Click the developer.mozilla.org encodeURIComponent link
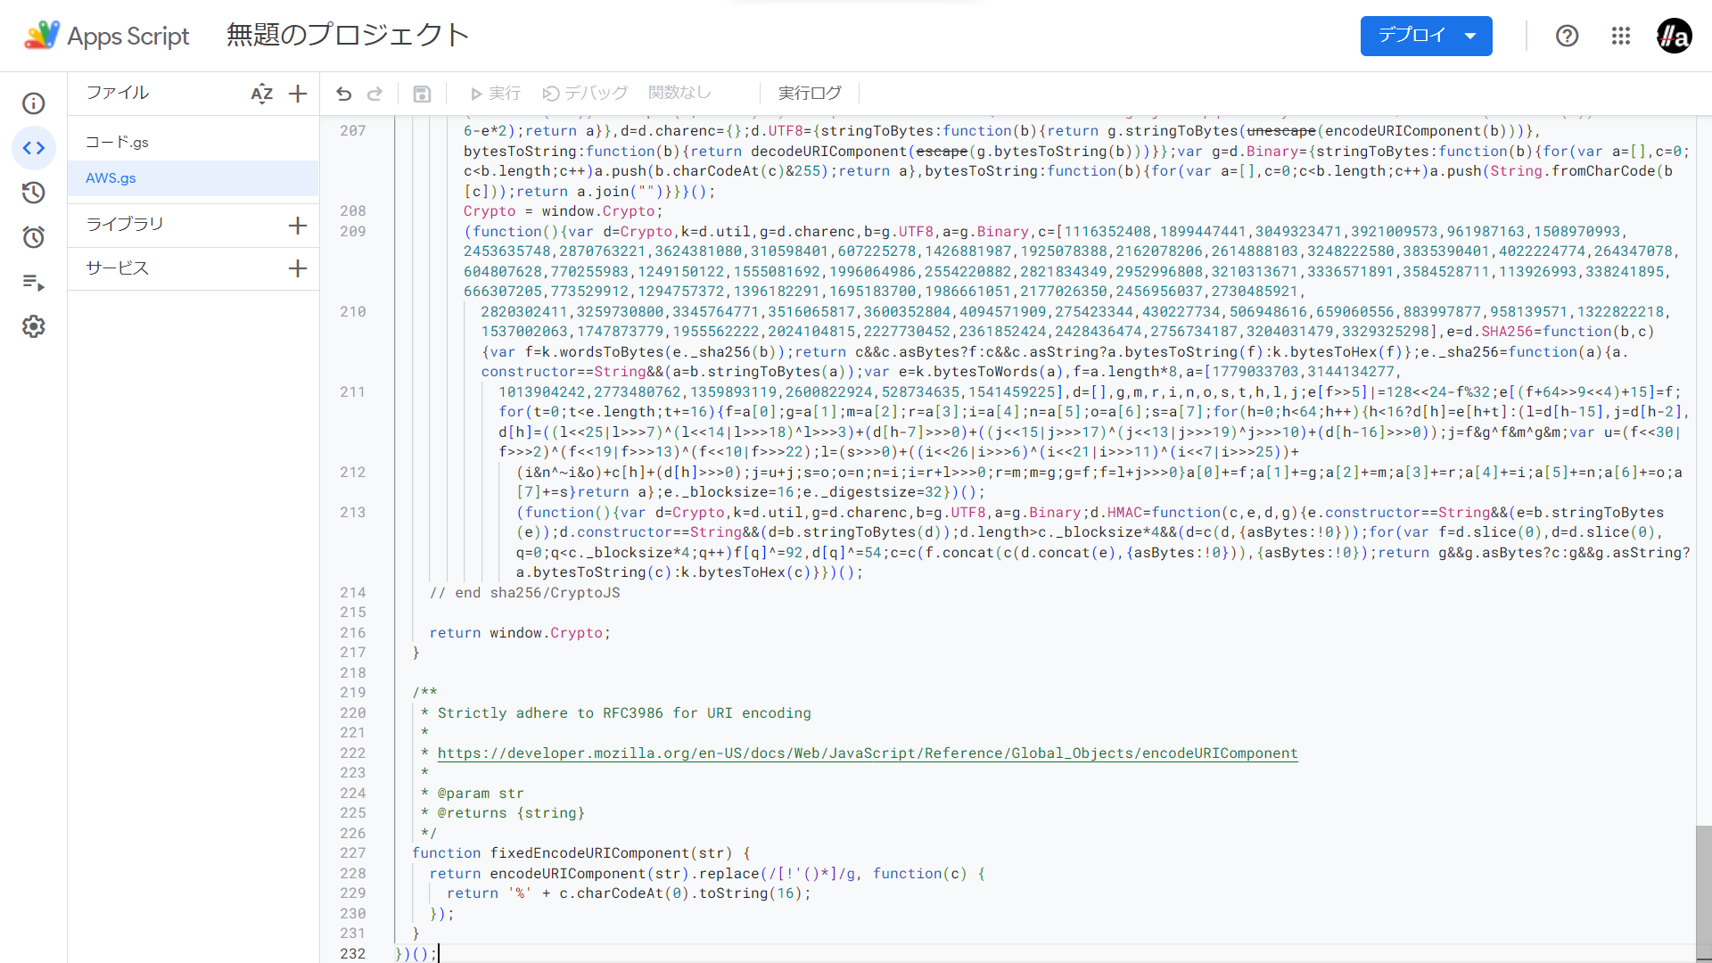Screen dimensions: 1712x963 [x=867, y=753]
